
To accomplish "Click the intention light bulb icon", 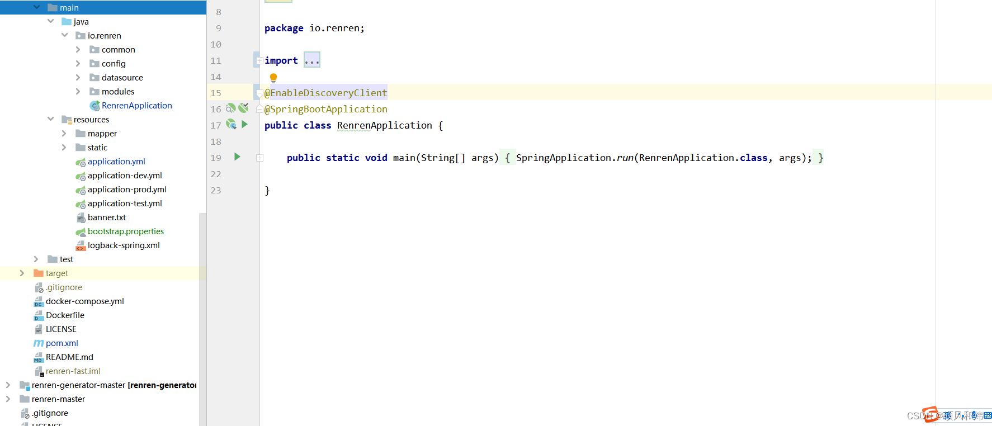I will point(273,78).
